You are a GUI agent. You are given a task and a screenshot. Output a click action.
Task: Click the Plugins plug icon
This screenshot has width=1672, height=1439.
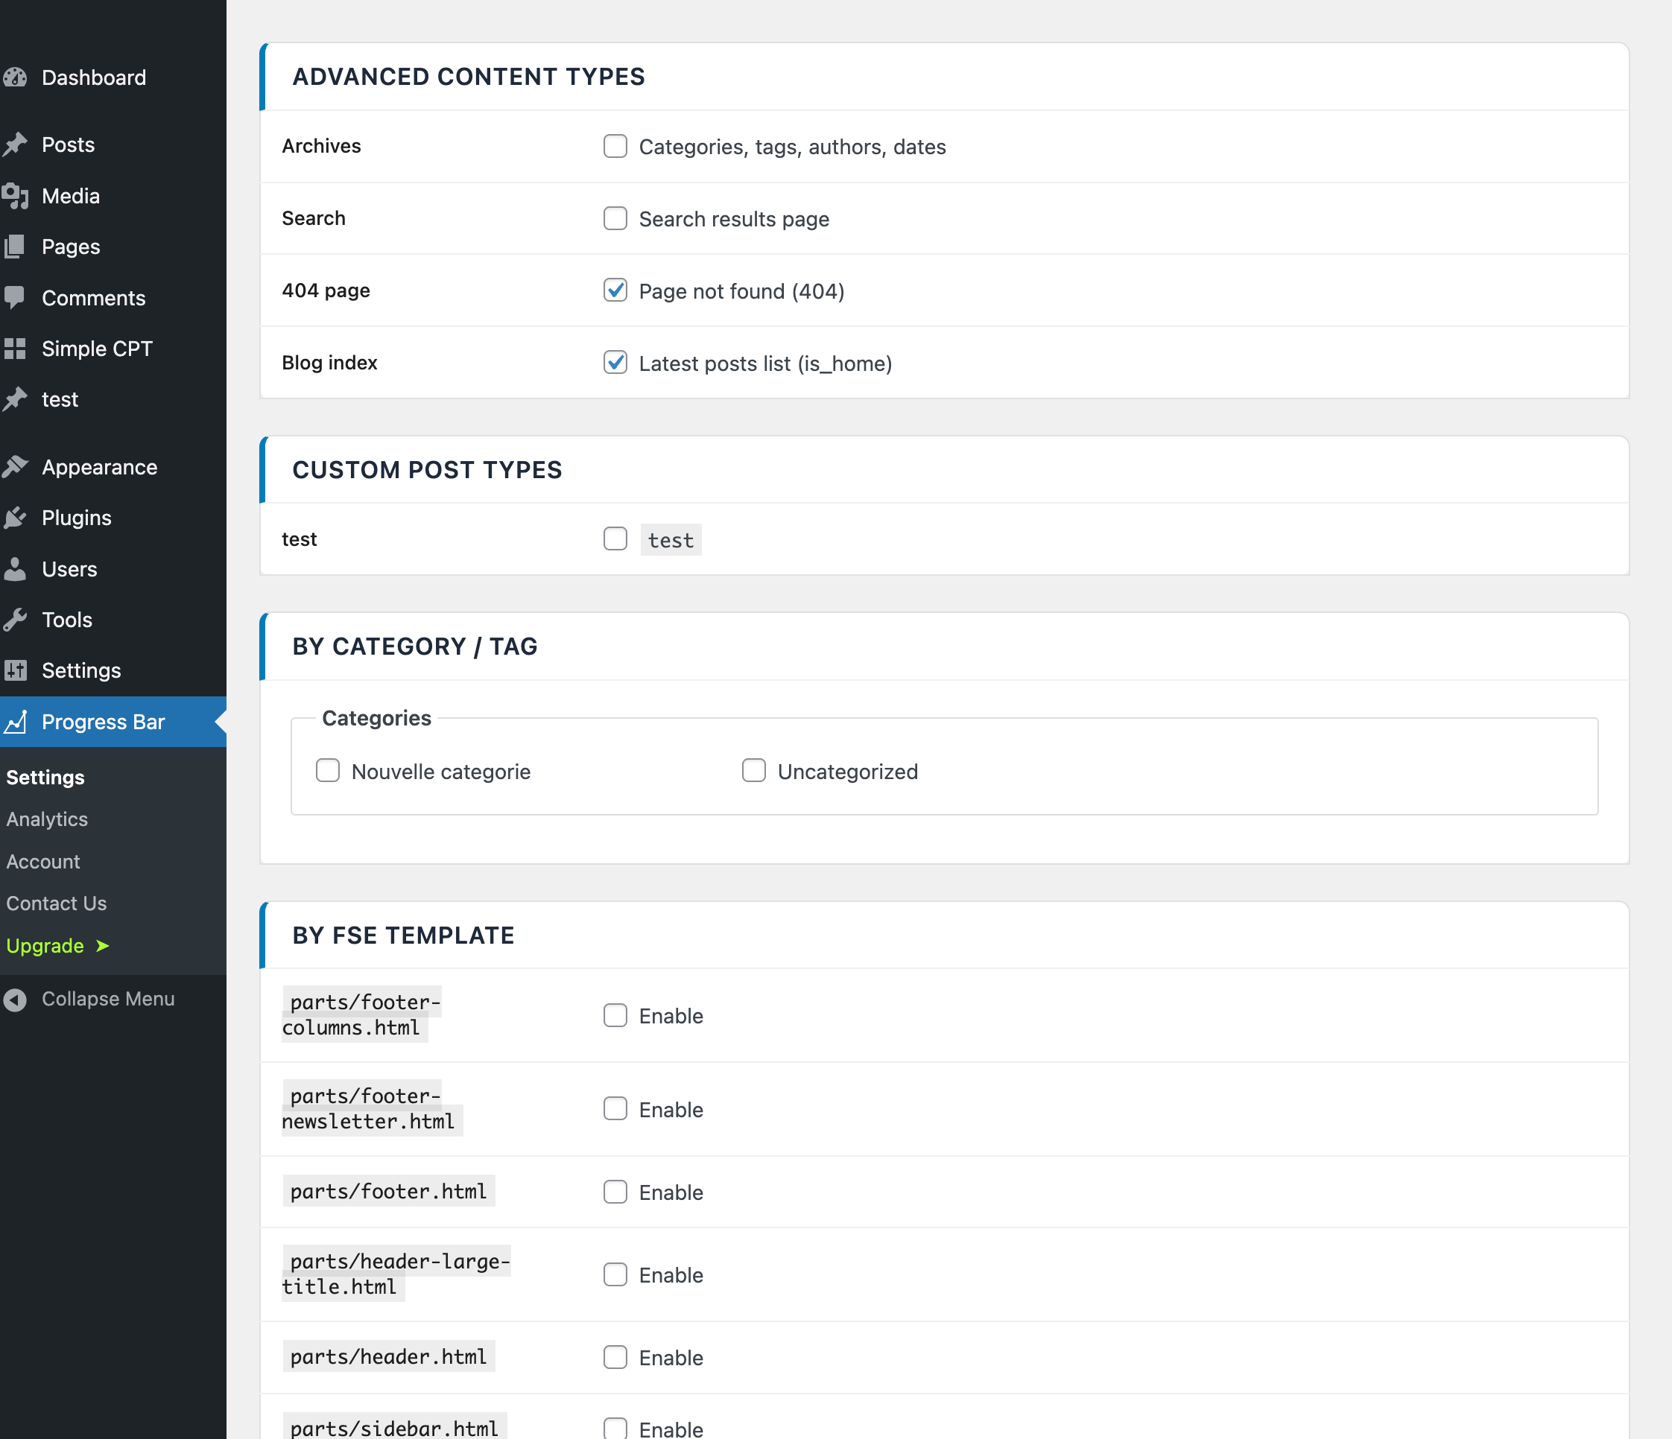(16, 518)
